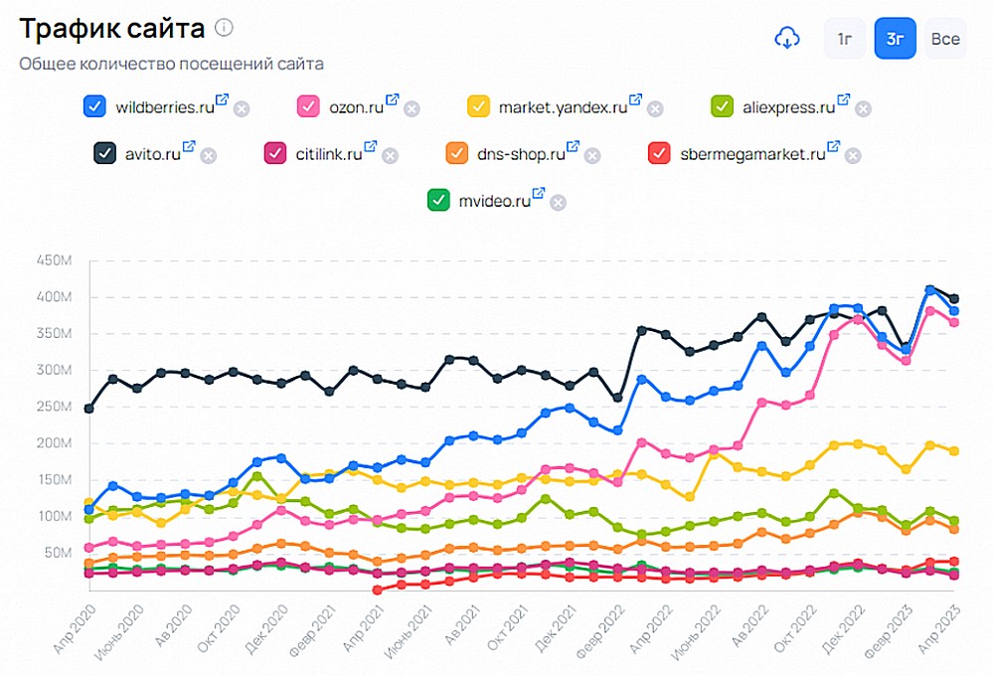993x676 pixels.
Task: Uncheck the wildberries.ru checkbox
Action: pyautogui.click(x=95, y=106)
